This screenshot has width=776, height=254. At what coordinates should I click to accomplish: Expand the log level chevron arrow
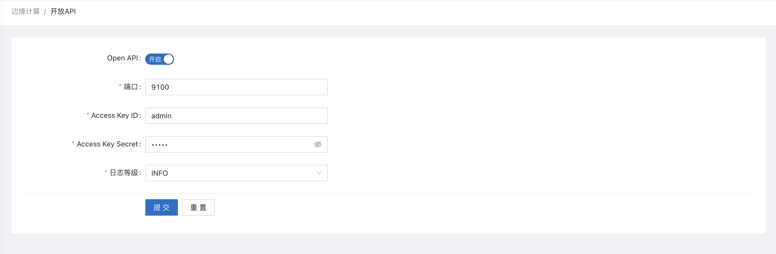[x=319, y=173]
